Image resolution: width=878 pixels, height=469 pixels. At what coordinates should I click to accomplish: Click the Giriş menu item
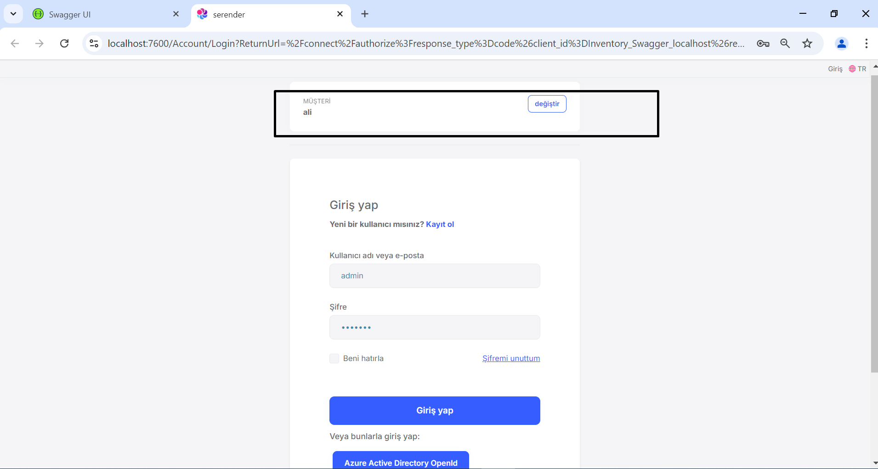coord(835,69)
